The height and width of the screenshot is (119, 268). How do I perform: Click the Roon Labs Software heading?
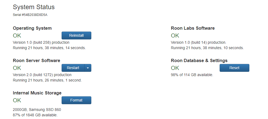(x=193, y=28)
